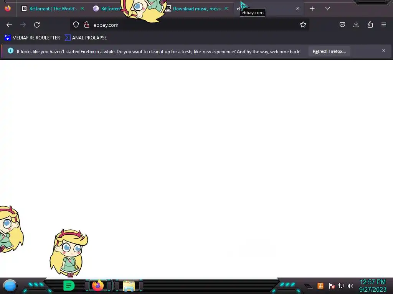
Task: Close the BitTorrent | The World's tab
Action: point(82,8)
